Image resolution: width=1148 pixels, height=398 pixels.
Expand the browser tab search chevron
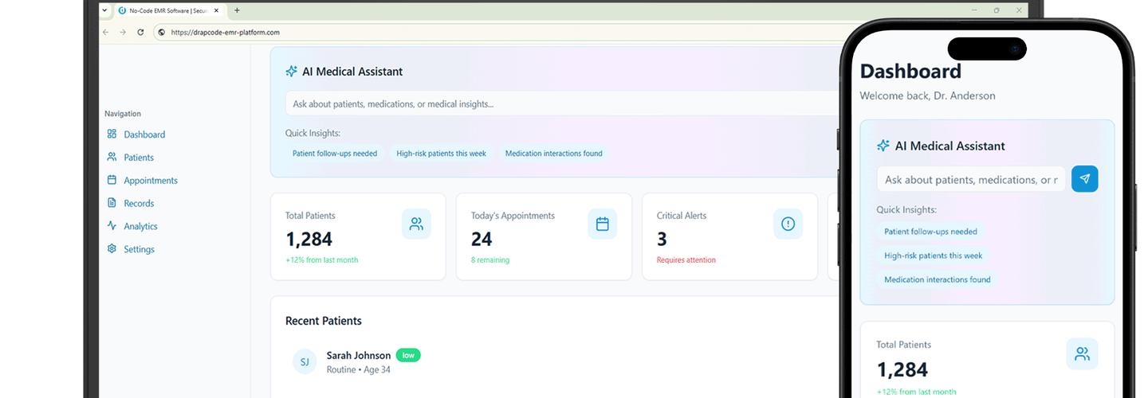pyautogui.click(x=104, y=10)
